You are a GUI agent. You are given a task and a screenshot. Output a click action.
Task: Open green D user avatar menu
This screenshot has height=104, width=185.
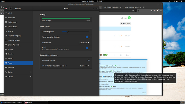pyautogui.click(x=129, y=18)
